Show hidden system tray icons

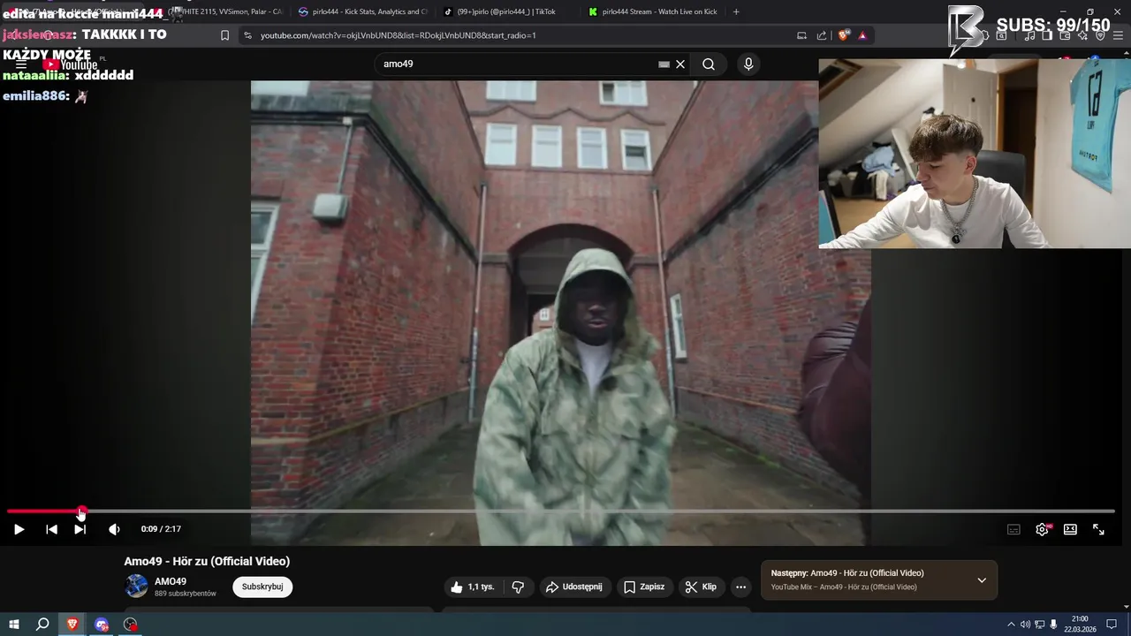point(1011,625)
